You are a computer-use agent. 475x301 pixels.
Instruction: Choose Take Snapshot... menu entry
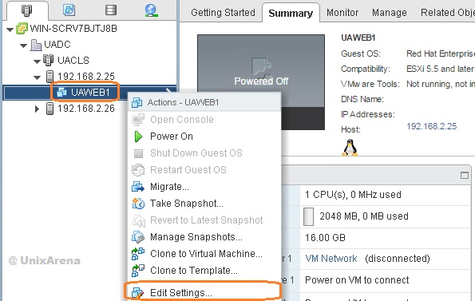click(204, 204)
